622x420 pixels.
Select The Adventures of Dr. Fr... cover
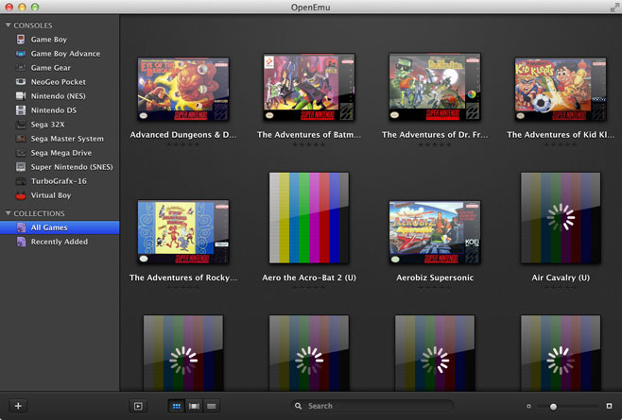tap(435, 87)
